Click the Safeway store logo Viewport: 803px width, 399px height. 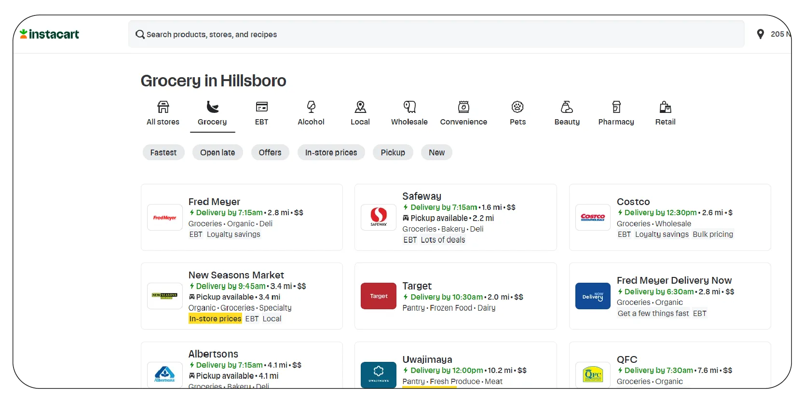pos(379,218)
